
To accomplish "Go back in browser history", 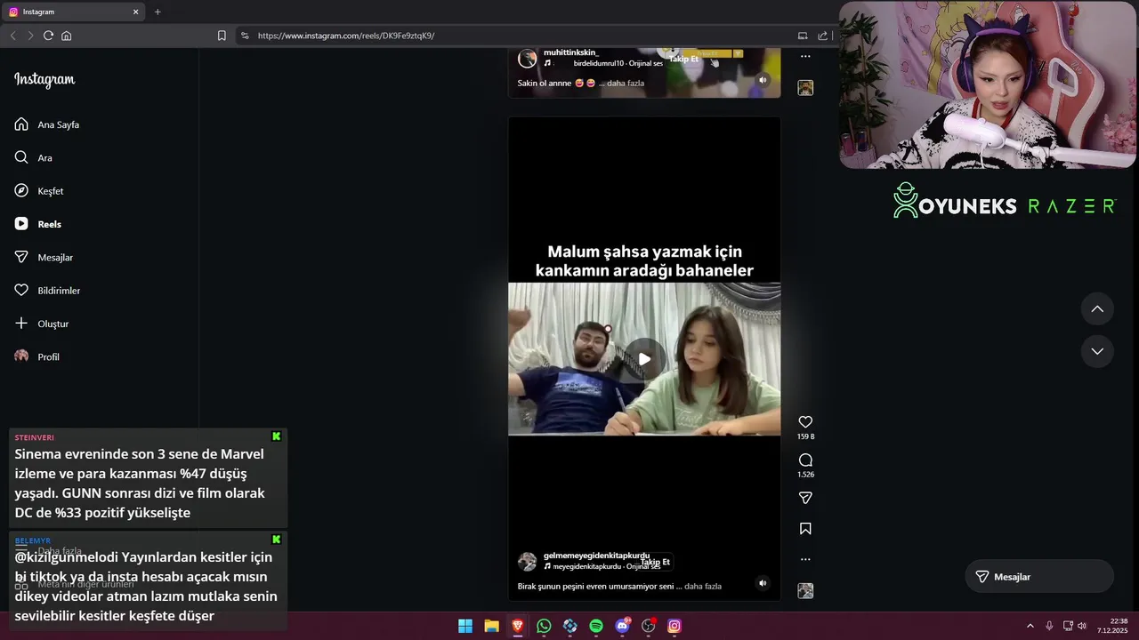I will point(12,36).
